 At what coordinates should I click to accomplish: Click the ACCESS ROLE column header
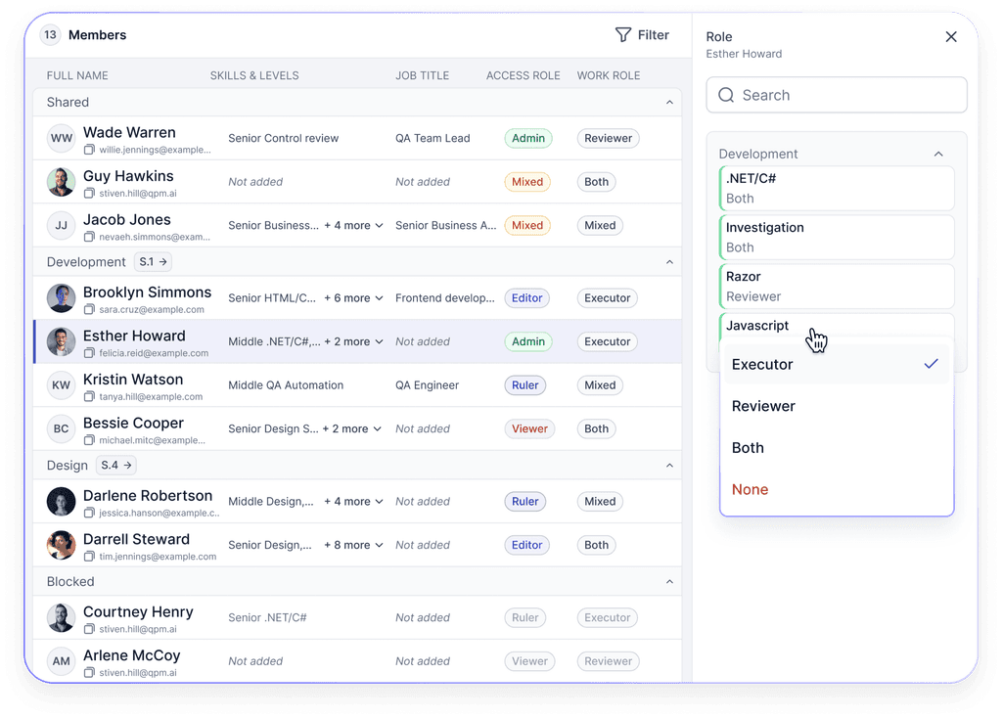pos(523,75)
